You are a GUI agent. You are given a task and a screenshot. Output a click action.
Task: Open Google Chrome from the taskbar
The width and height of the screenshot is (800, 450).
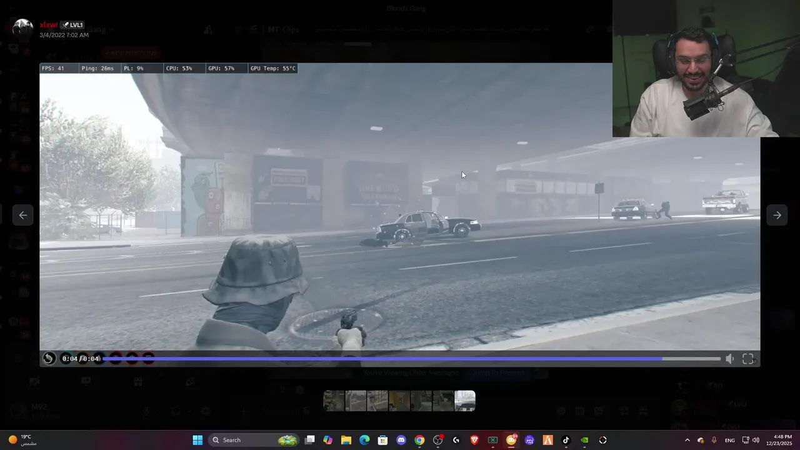pyautogui.click(x=419, y=440)
